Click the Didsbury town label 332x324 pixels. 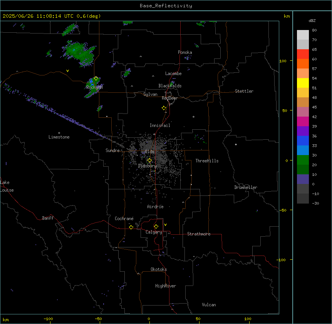(147, 166)
